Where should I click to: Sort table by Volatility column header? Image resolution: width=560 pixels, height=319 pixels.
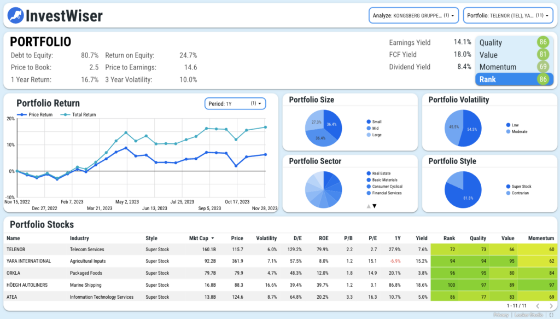coord(266,238)
